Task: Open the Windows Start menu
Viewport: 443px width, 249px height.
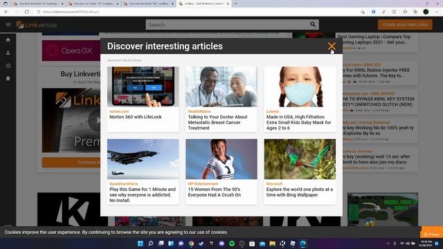Action: pos(140,243)
